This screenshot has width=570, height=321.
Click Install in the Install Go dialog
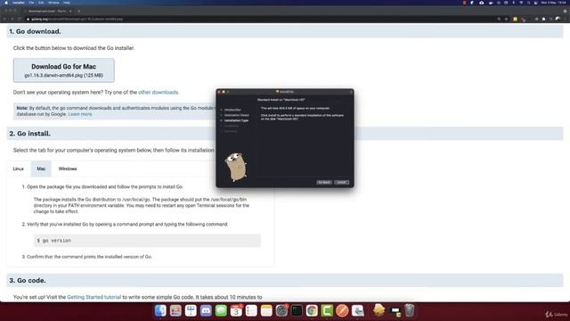(342, 182)
